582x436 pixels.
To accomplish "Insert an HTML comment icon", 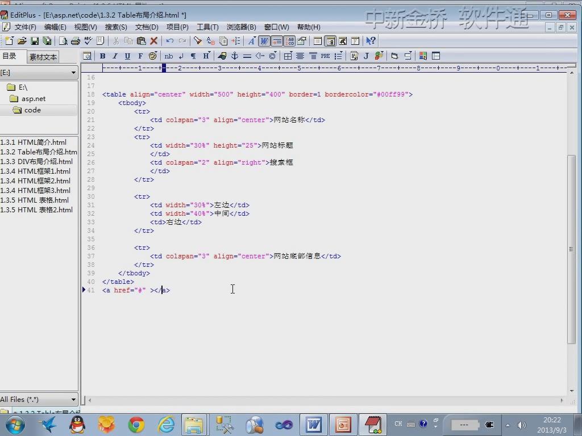I will tap(260, 56).
